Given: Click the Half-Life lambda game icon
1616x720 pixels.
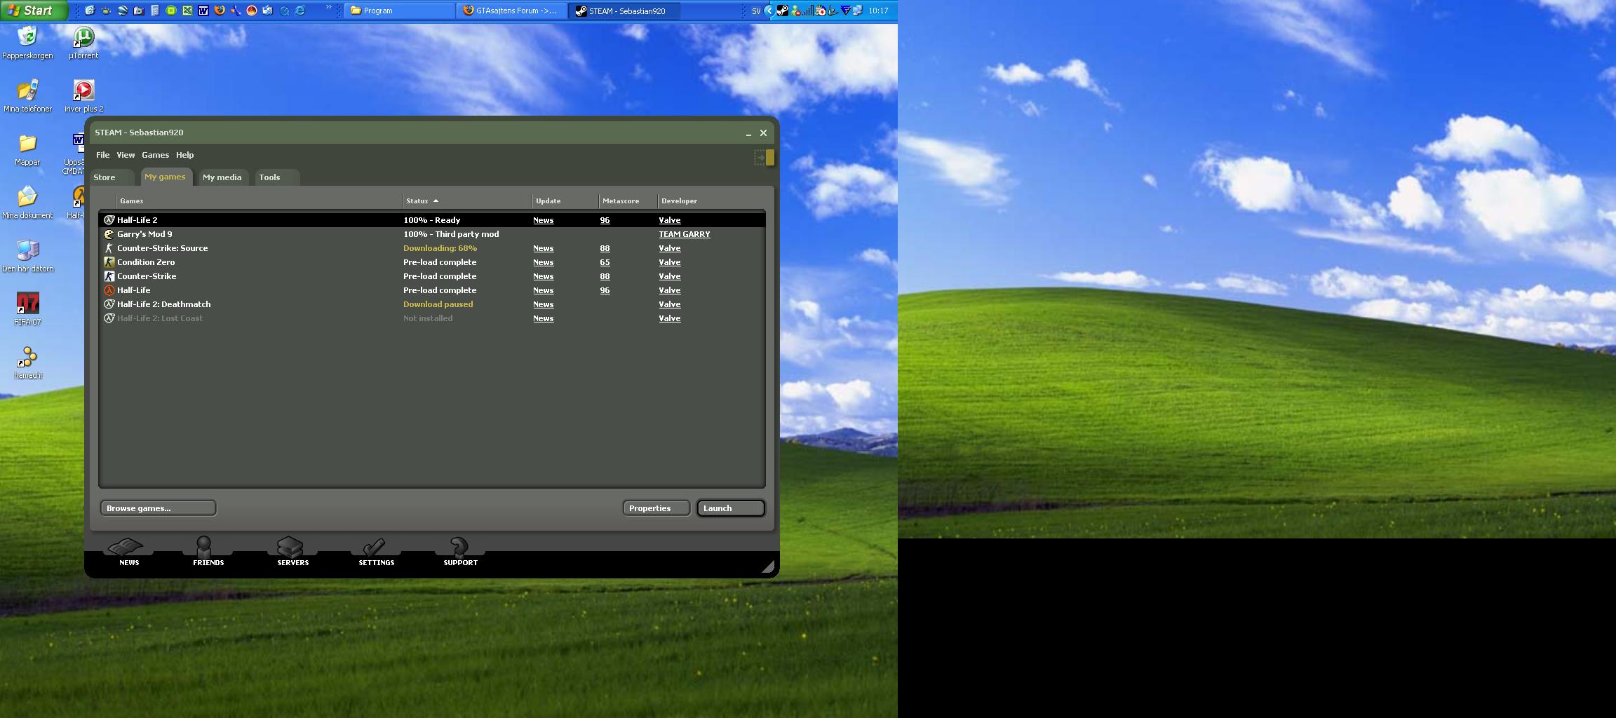Looking at the screenshot, I should pyautogui.click(x=109, y=290).
